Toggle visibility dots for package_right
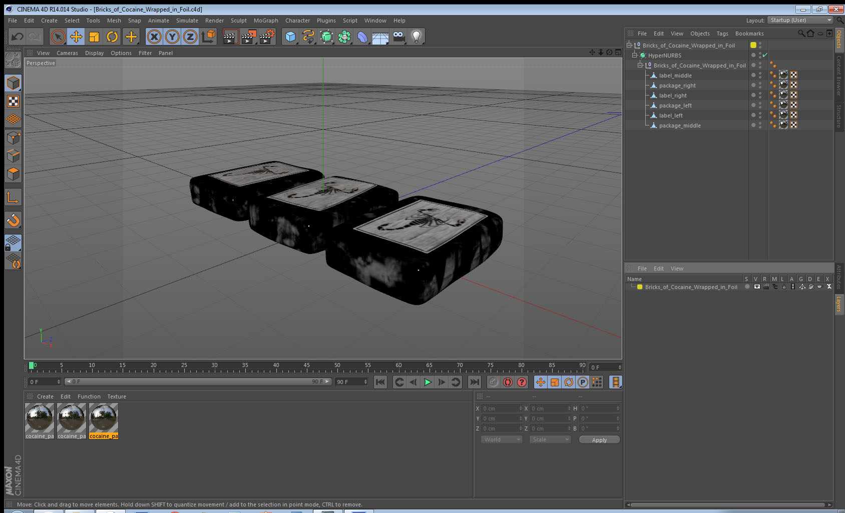This screenshot has width=845, height=513. point(760,85)
